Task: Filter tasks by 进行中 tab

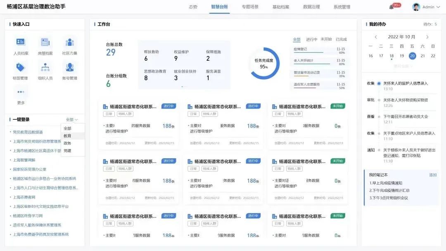Action: [311, 39]
